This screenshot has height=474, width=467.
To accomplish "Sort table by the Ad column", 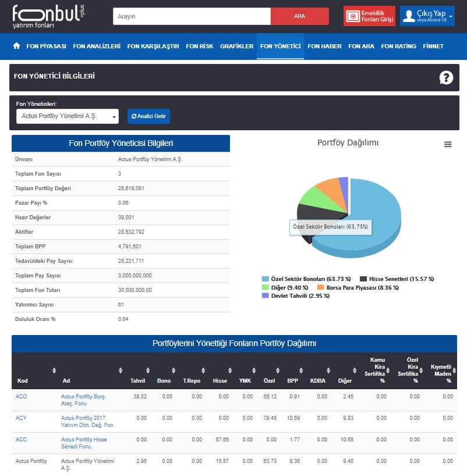I will (121, 370).
